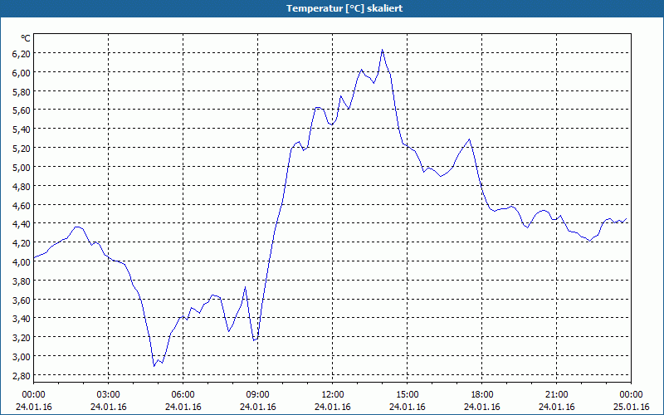Click the title 'Temperatur [°C] skaliert'
The height and width of the screenshot is (415, 664).
pos(344,8)
